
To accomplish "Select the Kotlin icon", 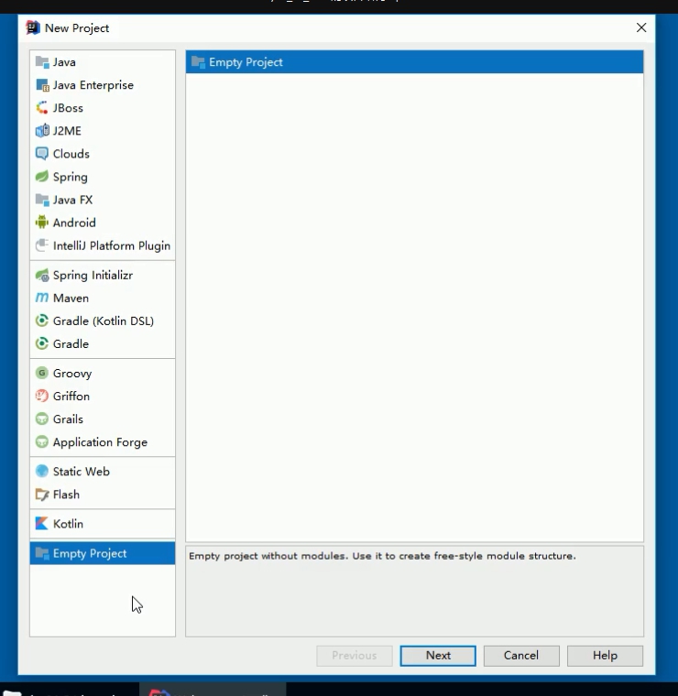I will pos(42,524).
